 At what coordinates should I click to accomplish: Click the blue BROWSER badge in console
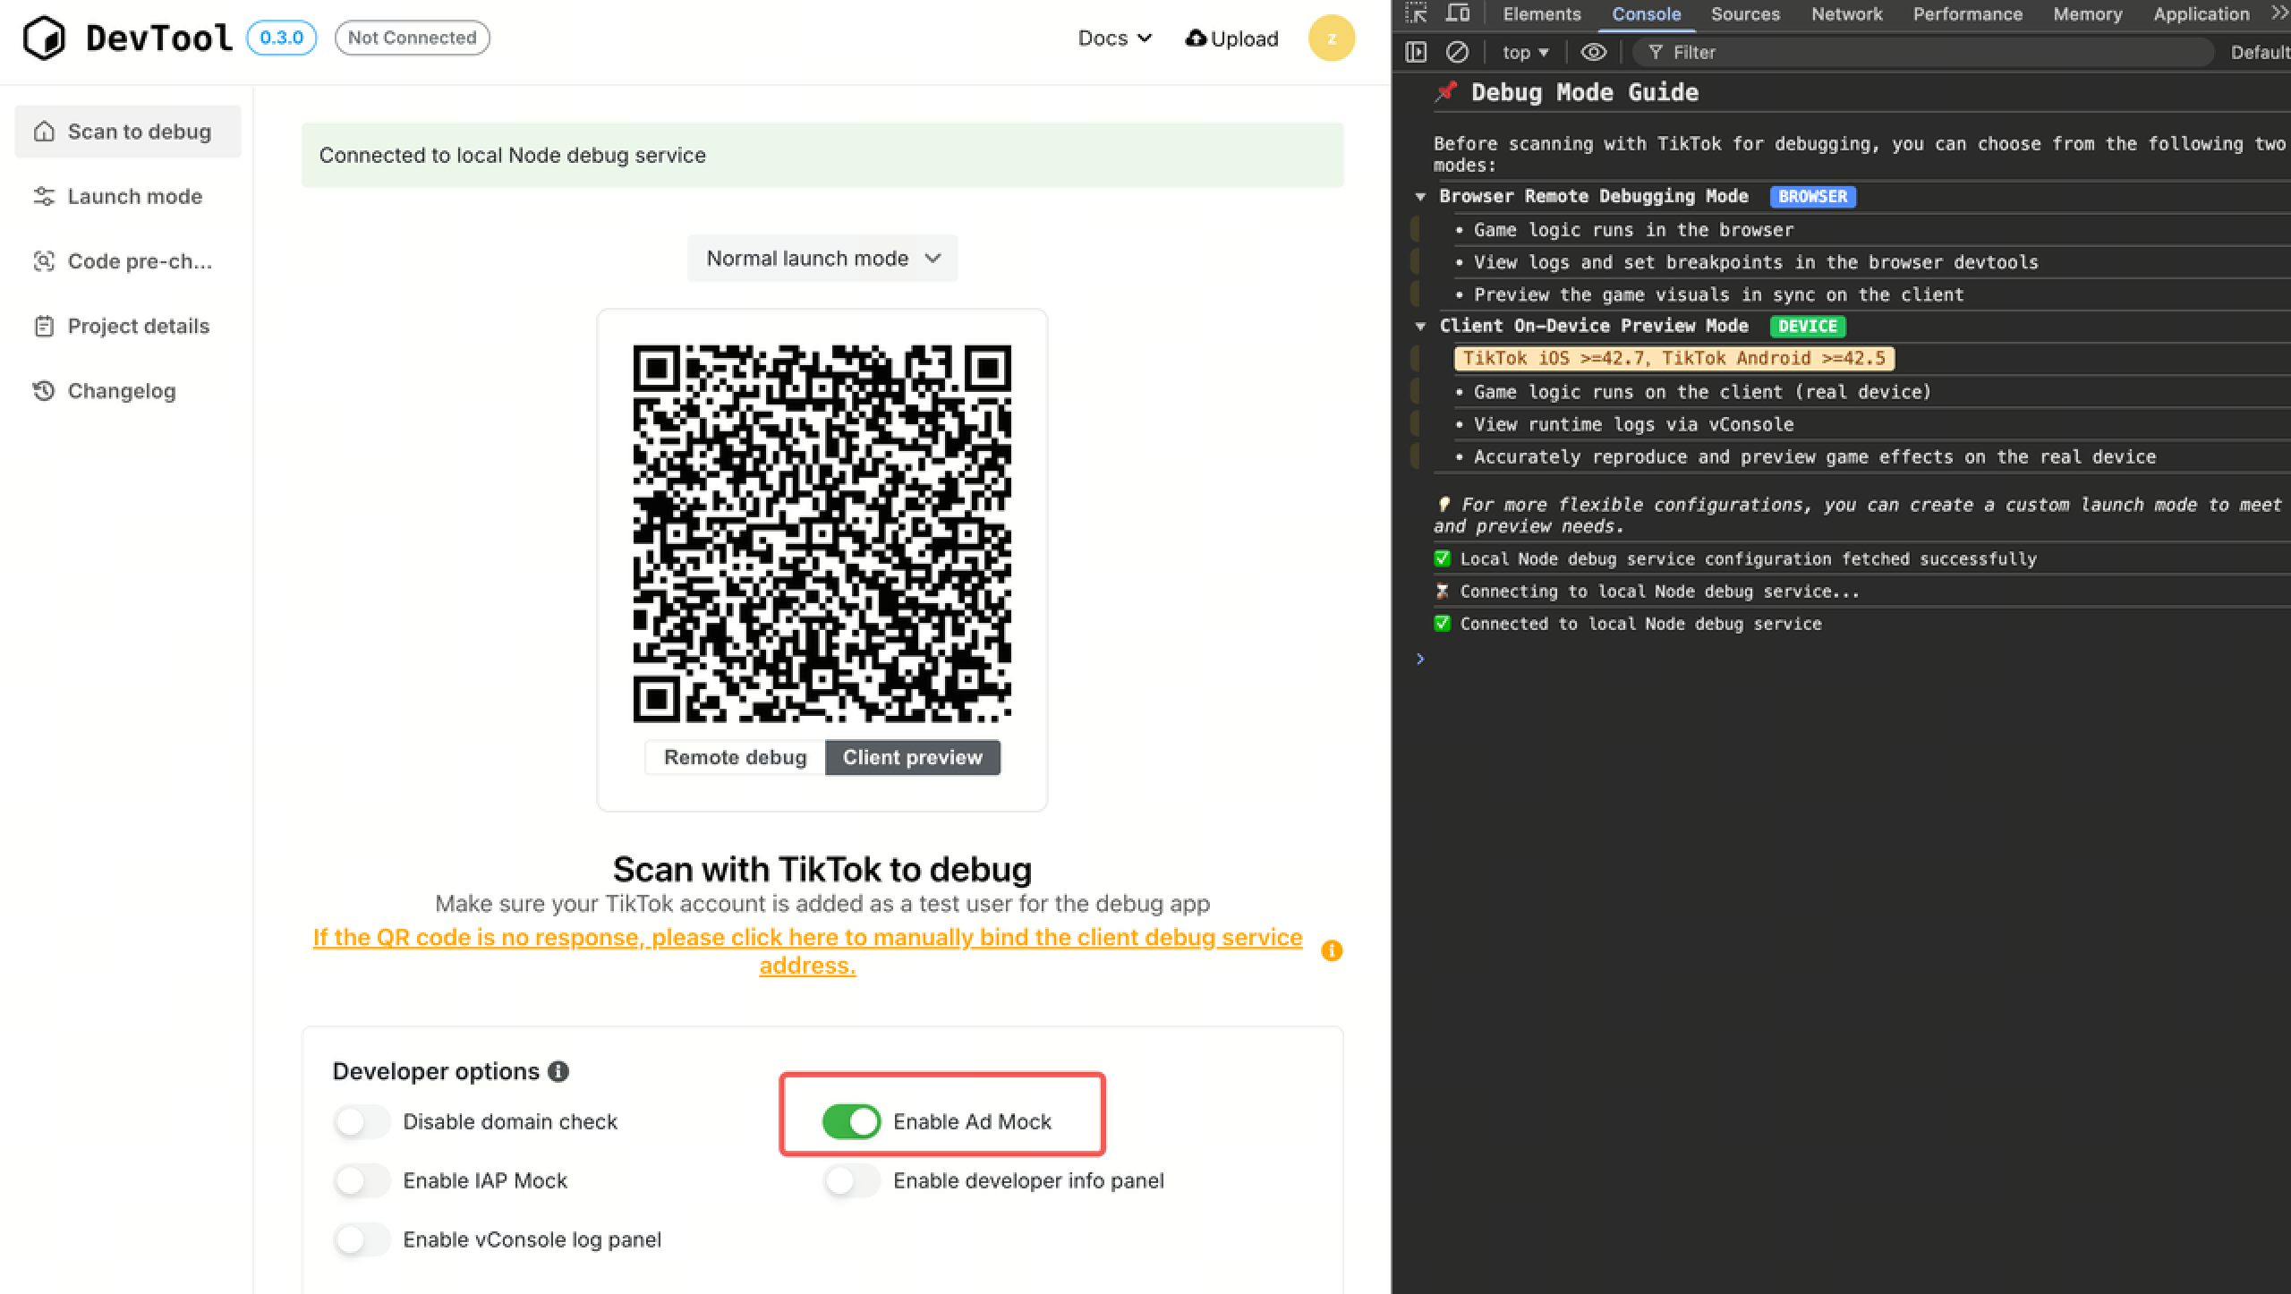pos(1812,197)
